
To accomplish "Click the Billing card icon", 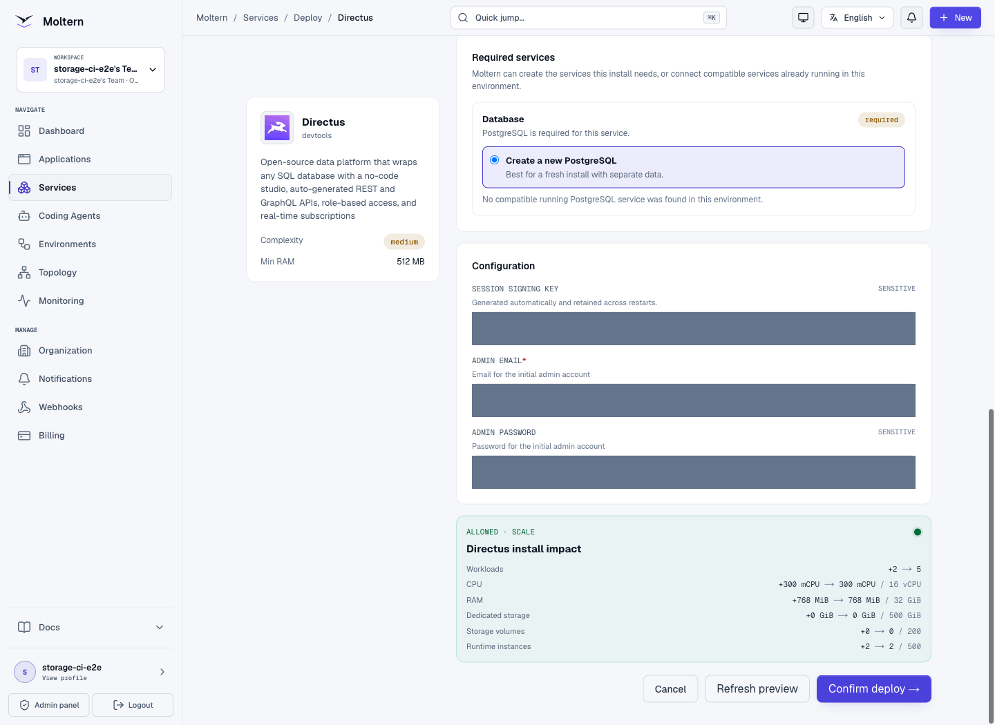I will pyautogui.click(x=24, y=436).
